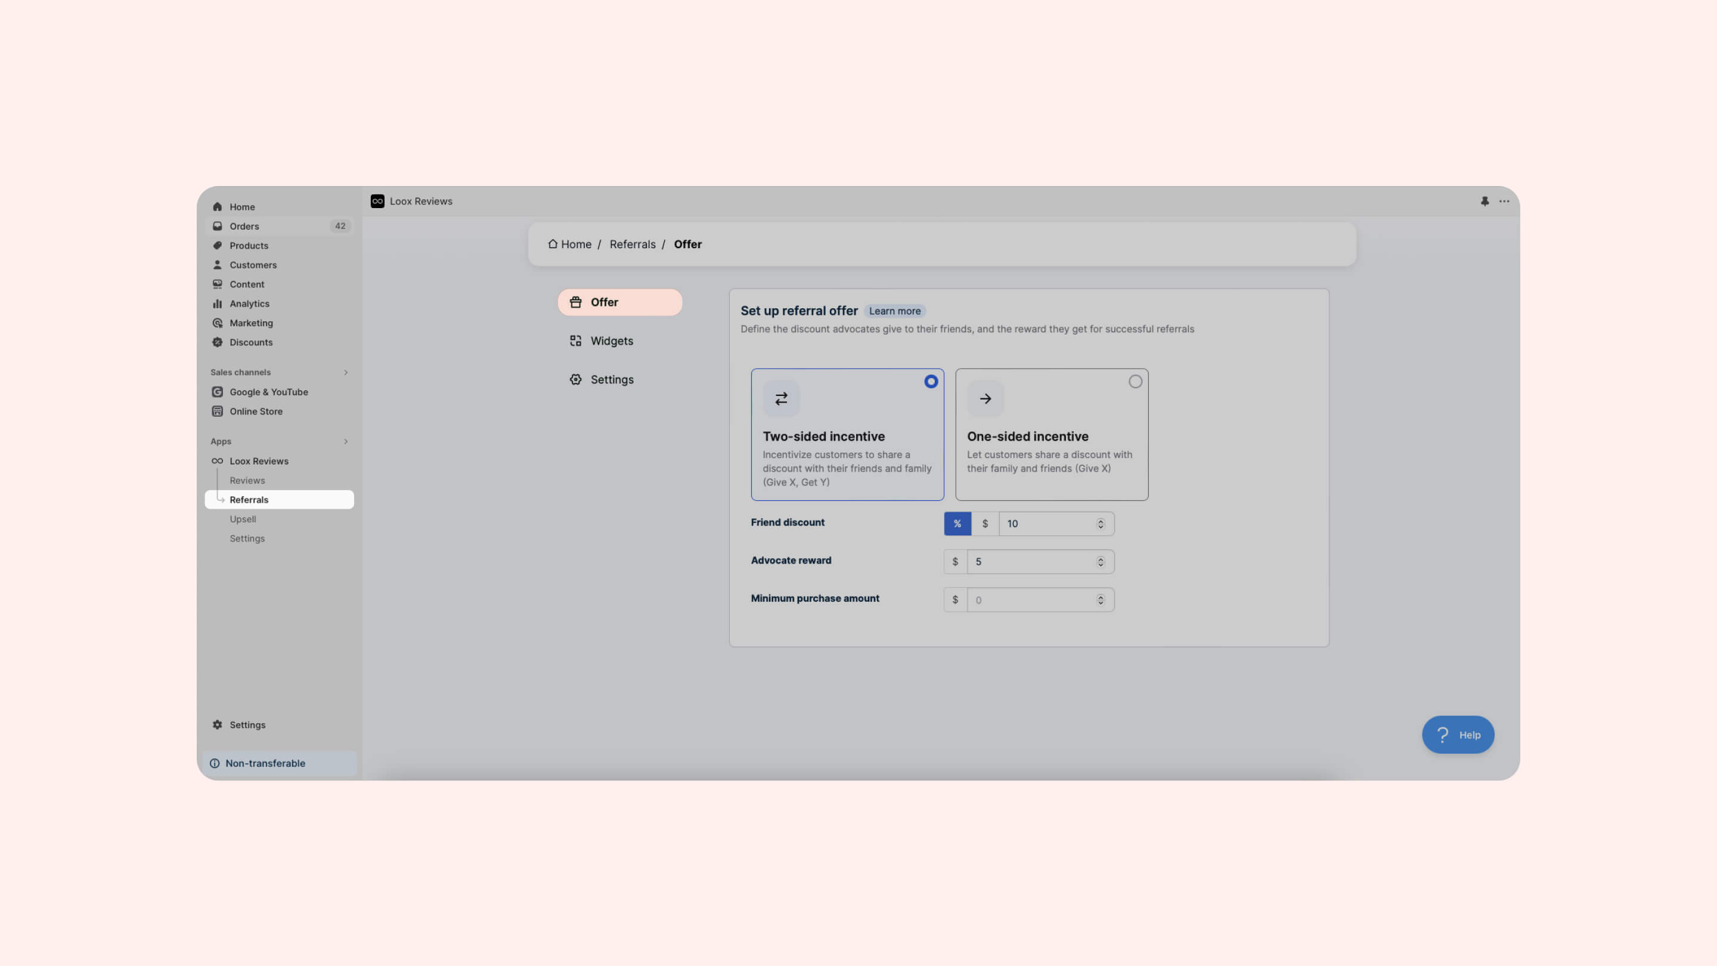The height and width of the screenshot is (966, 1717).
Task: Select the One-sided incentive radio button
Action: [x=1135, y=382]
